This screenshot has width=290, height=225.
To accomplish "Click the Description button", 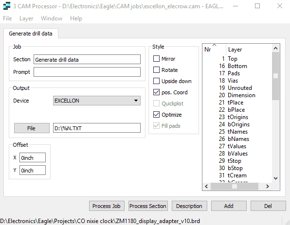I will (x=189, y=206).
